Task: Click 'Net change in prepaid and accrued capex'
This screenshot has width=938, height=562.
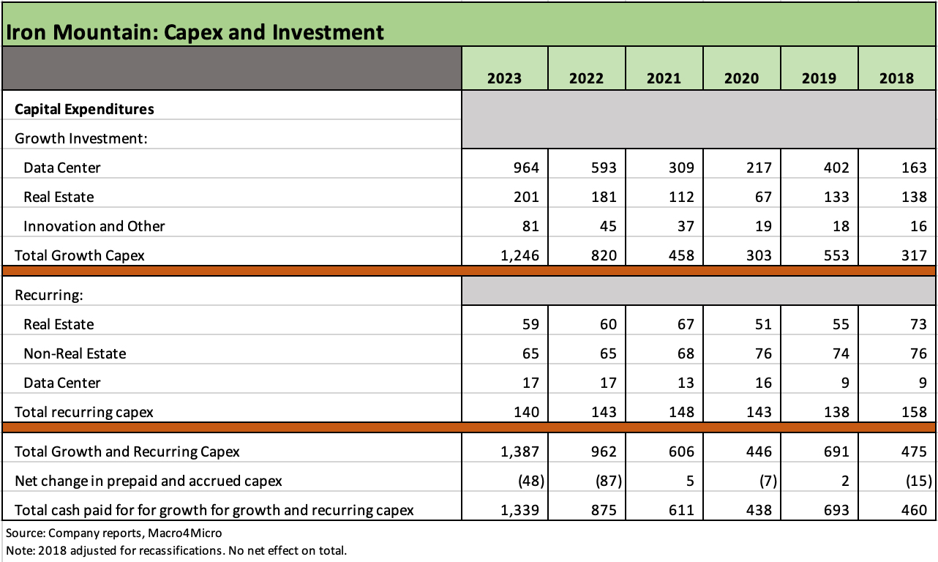Action: coord(149,481)
